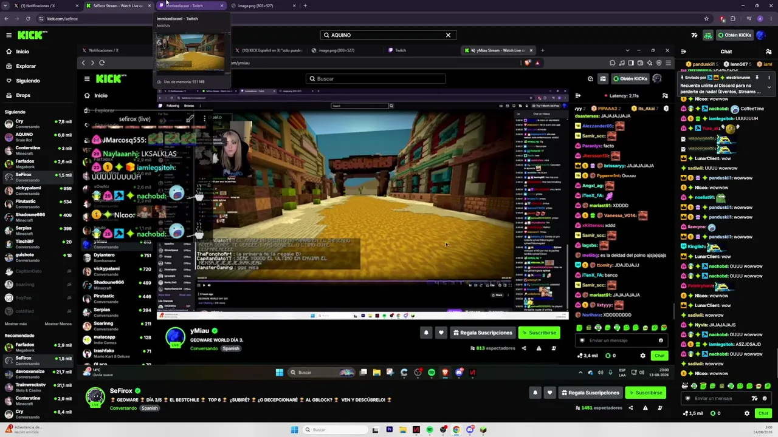
Task: Send message with SeFirox Chat button
Action: click(763, 413)
